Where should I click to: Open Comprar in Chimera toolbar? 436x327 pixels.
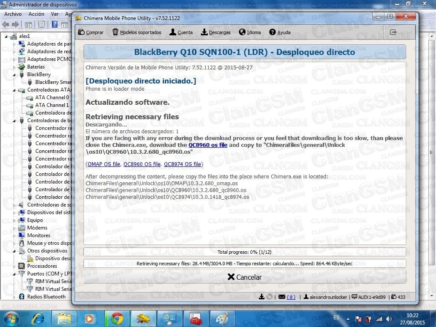tap(91, 32)
